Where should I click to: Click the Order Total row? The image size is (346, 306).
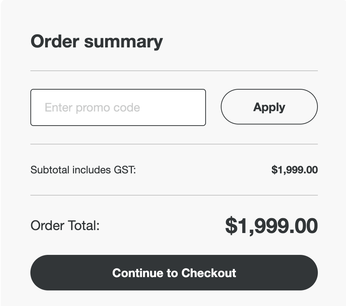click(174, 226)
